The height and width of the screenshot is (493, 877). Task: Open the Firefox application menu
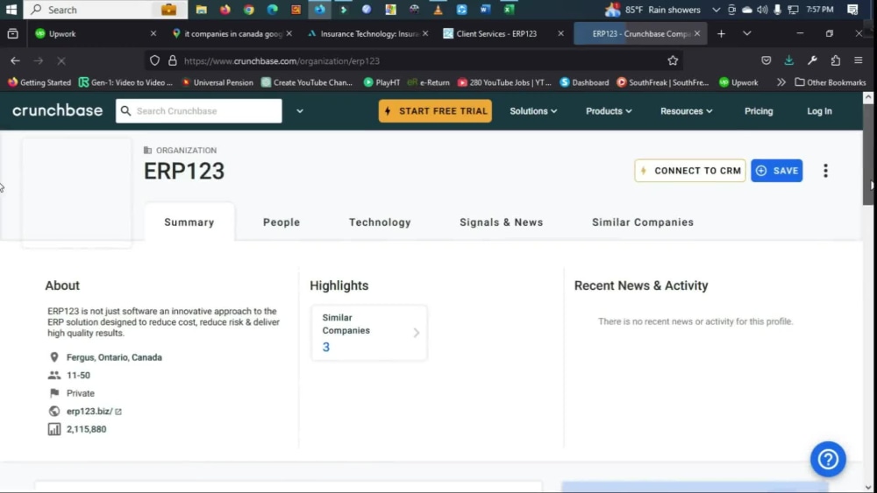tap(859, 60)
